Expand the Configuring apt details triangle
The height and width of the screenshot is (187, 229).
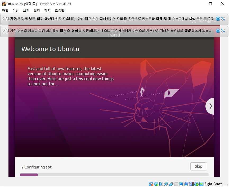[22, 168]
